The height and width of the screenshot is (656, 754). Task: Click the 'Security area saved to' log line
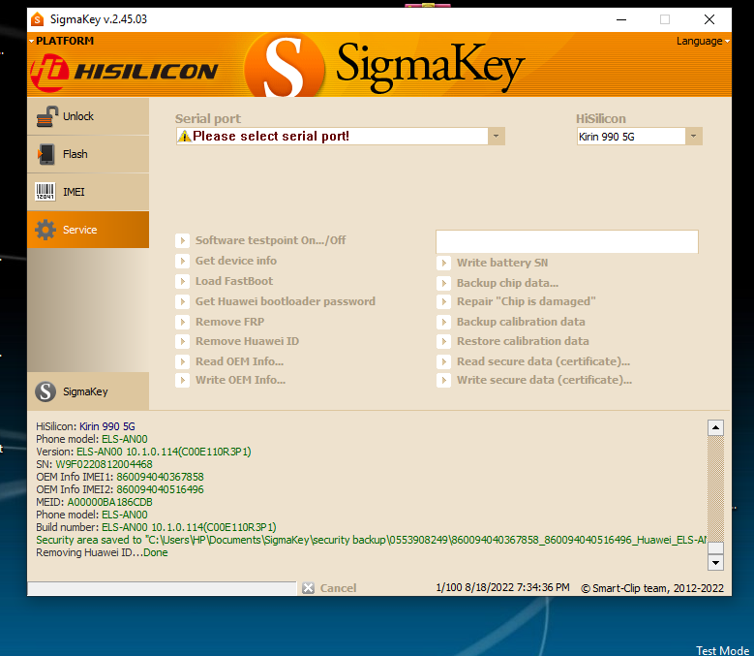[x=371, y=540]
